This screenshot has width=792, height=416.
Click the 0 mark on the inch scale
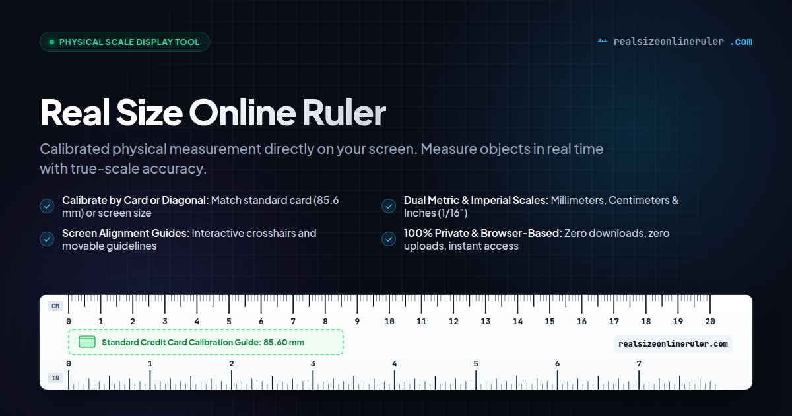tap(69, 364)
